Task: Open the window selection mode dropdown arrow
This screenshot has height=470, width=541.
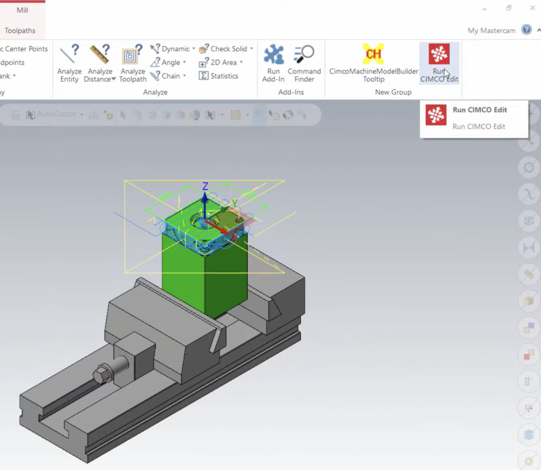Action: pos(248,115)
